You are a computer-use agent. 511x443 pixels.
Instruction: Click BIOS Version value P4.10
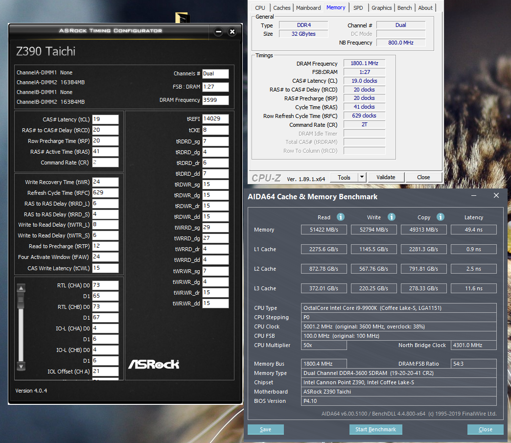point(398,401)
